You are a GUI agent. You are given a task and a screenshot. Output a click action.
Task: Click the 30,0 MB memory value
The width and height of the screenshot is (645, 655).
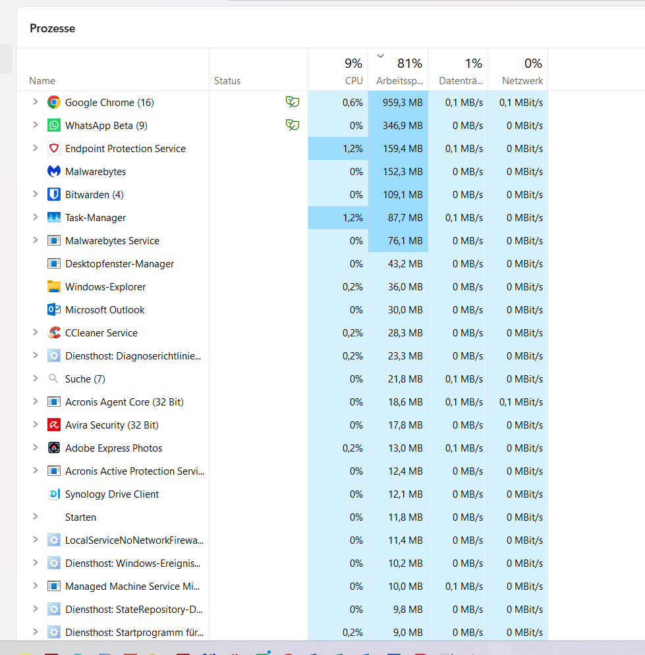point(405,310)
